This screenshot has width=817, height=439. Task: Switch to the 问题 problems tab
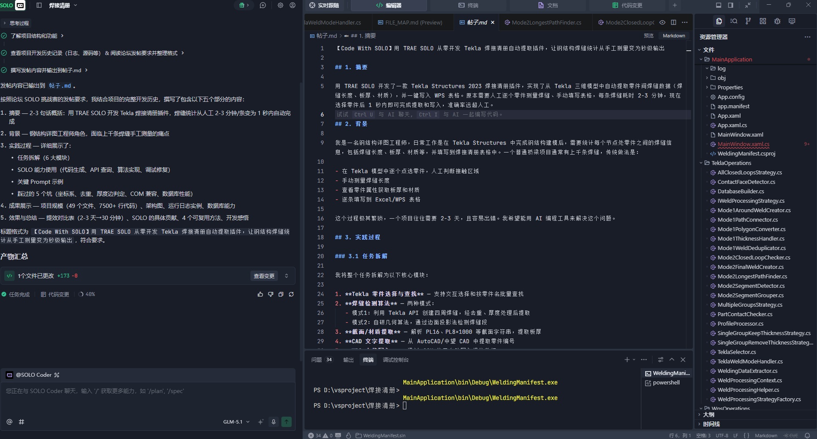click(317, 360)
